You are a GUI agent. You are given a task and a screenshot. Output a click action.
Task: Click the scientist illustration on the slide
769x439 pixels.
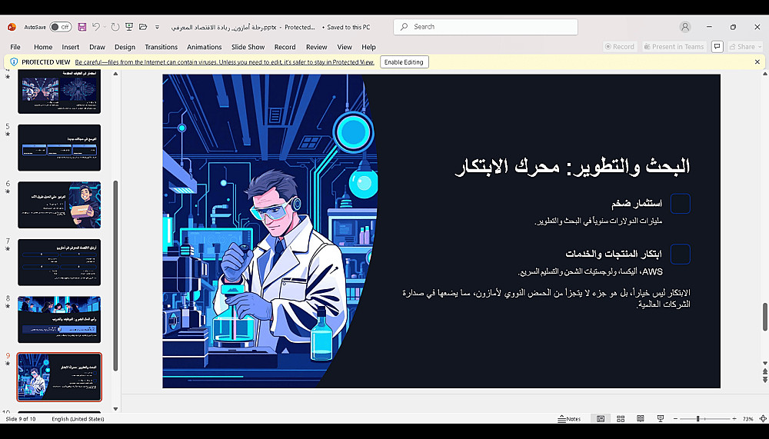pos(270,231)
